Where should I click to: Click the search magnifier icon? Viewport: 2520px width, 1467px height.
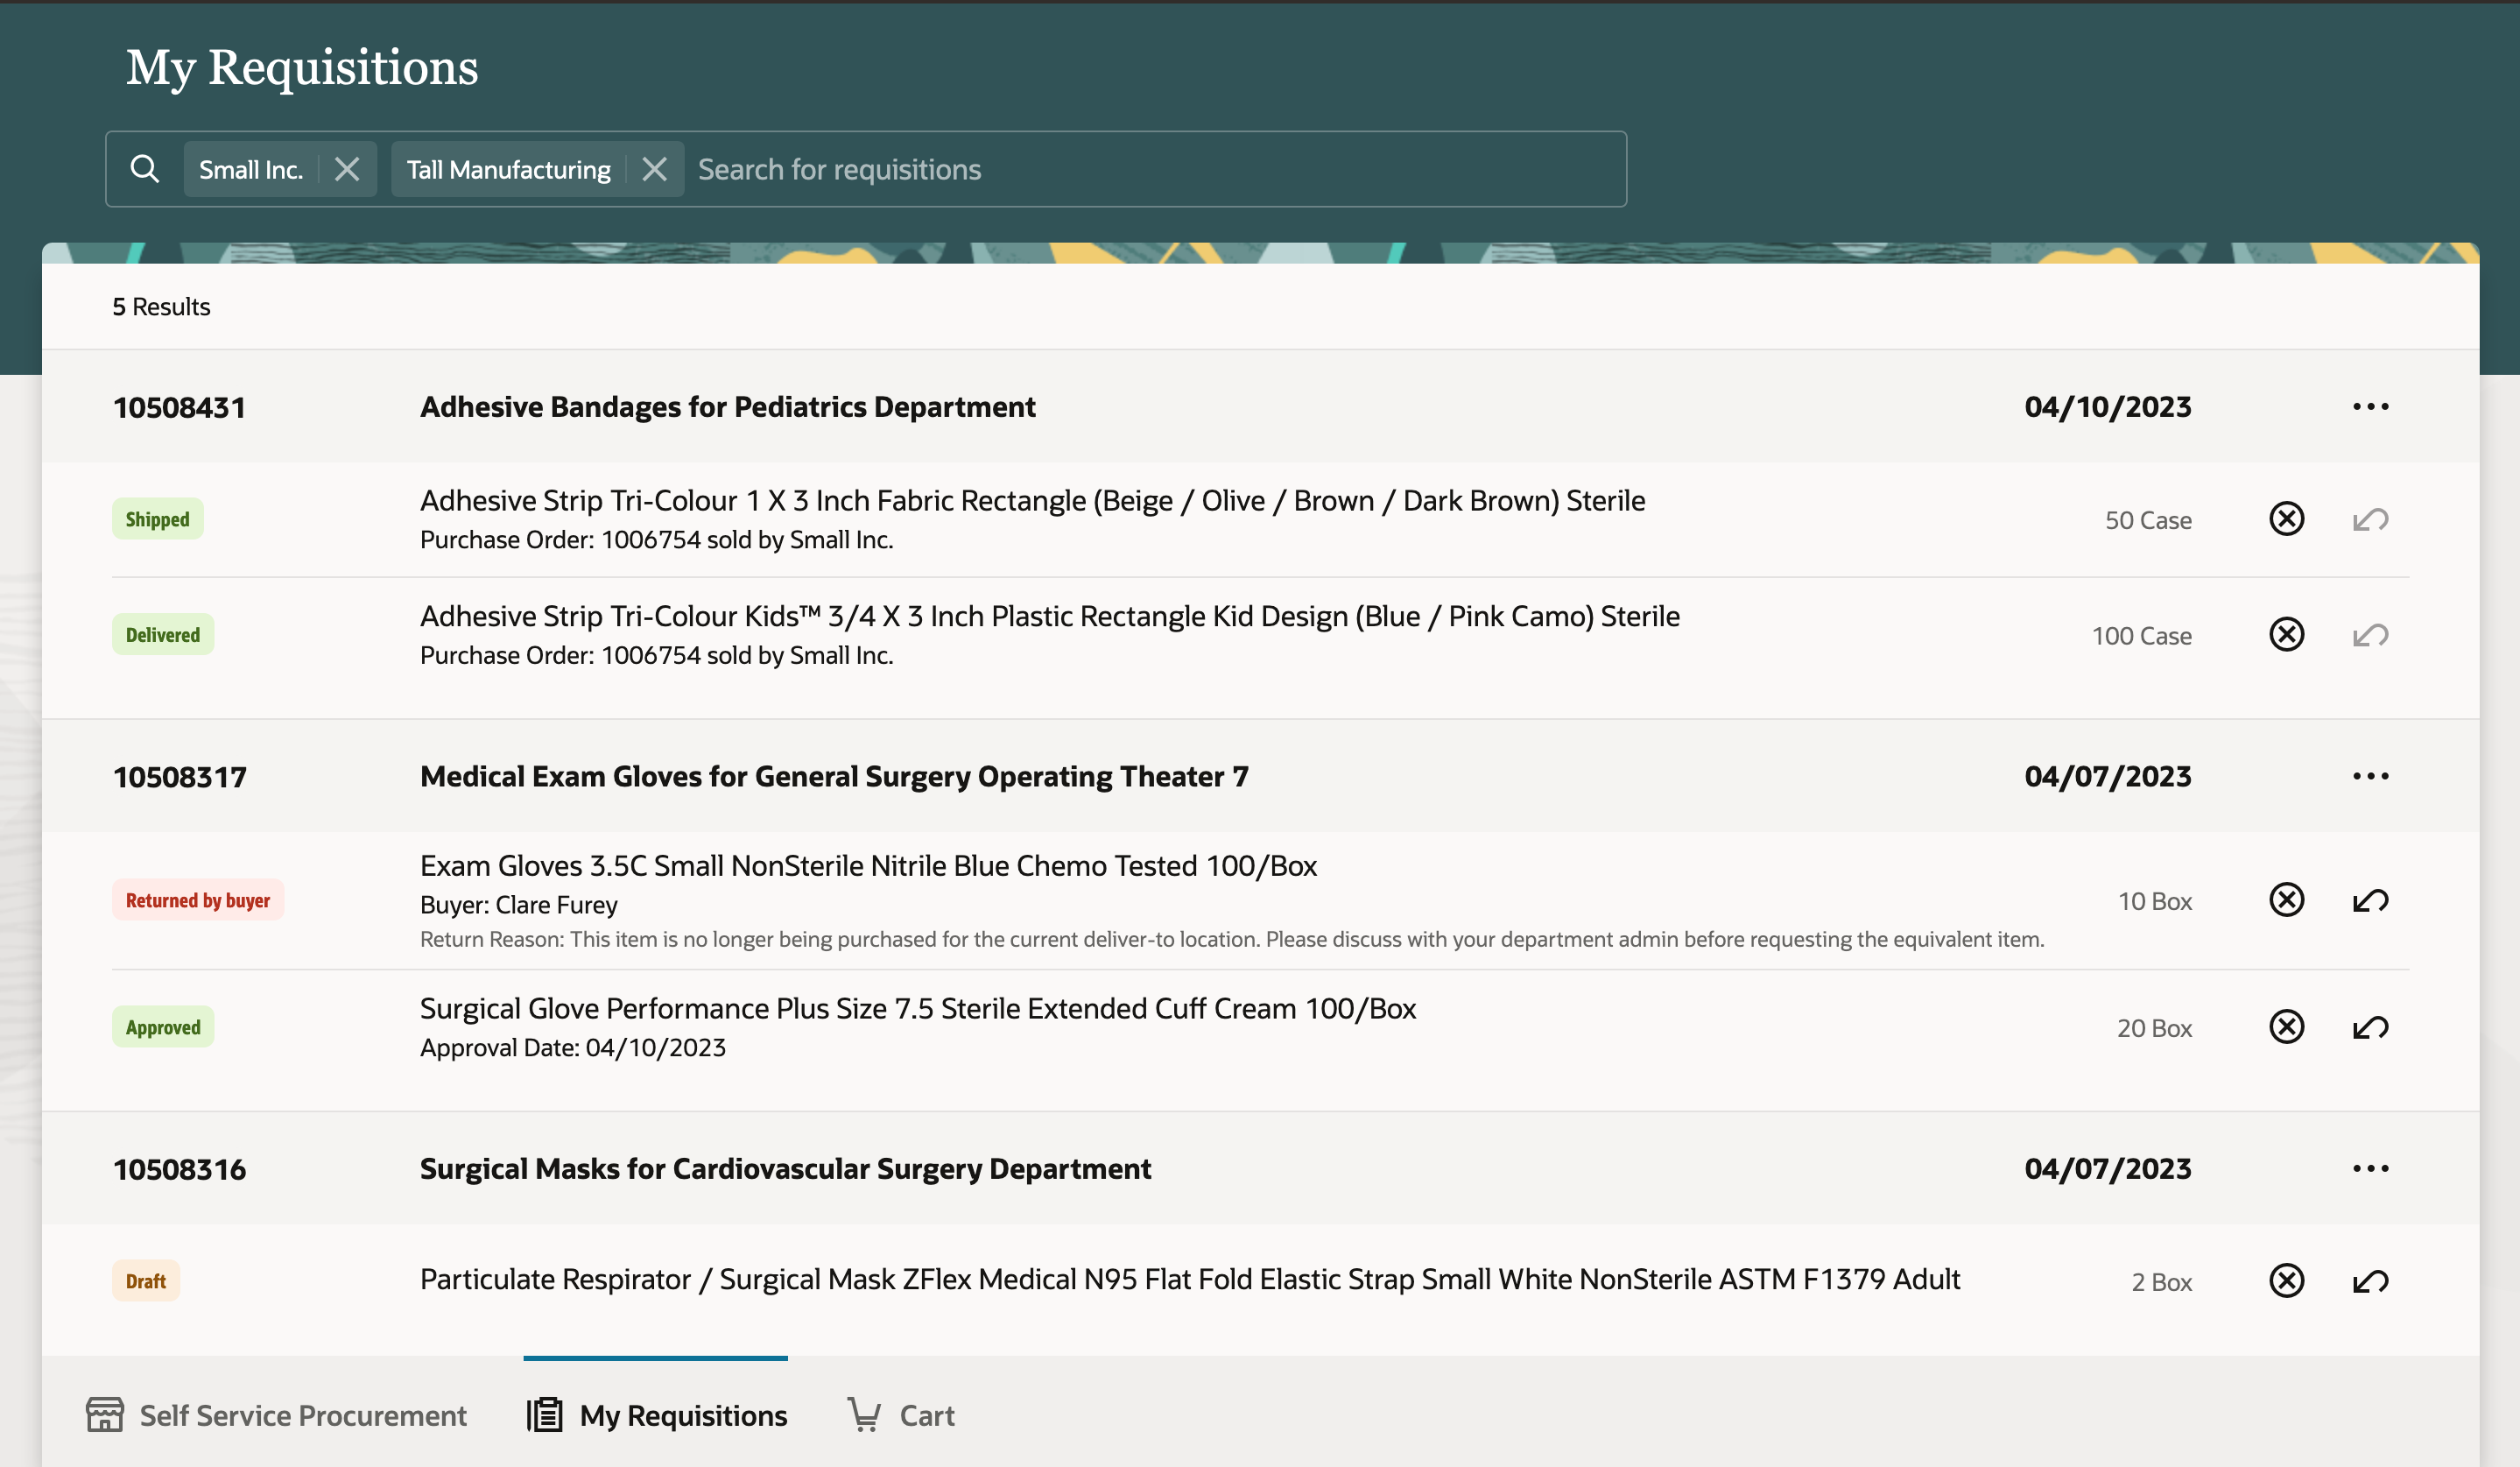point(145,169)
